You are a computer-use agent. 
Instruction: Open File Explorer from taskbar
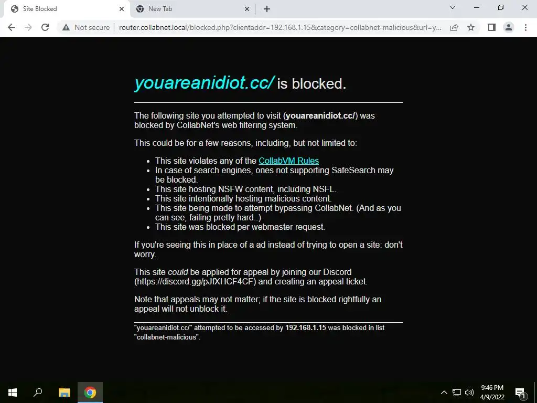pyautogui.click(x=64, y=393)
